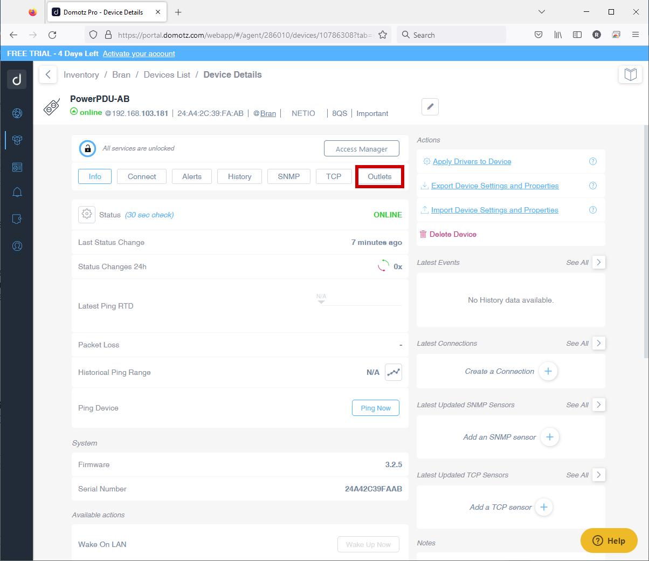This screenshot has height=561, width=649.
Task: Expand Latest Updated TCP Sensors See All arrow
Action: coord(599,475)
